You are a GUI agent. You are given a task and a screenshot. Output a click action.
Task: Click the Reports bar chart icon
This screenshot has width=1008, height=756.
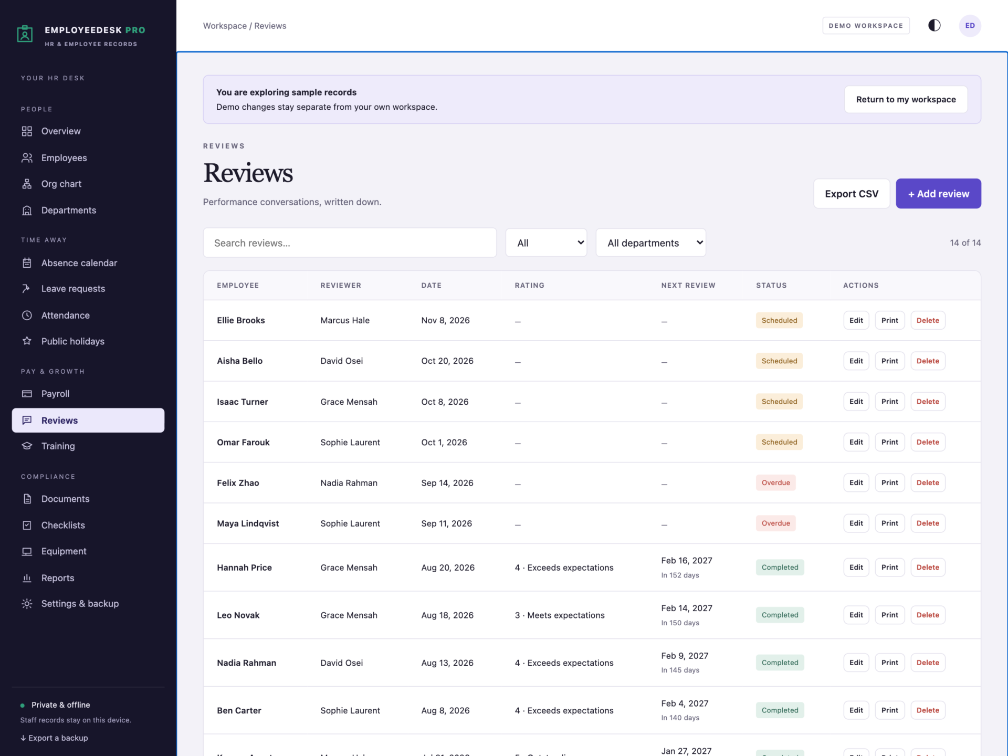pyautogui.click(x=27, y=578)
